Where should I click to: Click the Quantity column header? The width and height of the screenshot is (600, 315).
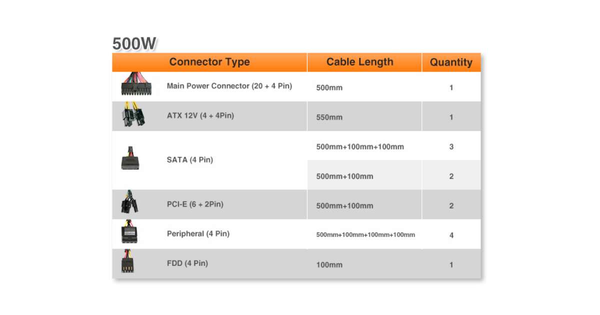tap(451, 62)
